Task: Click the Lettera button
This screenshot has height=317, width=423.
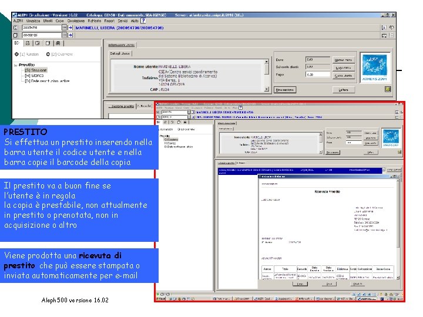Action: click(x=343, y=90)
